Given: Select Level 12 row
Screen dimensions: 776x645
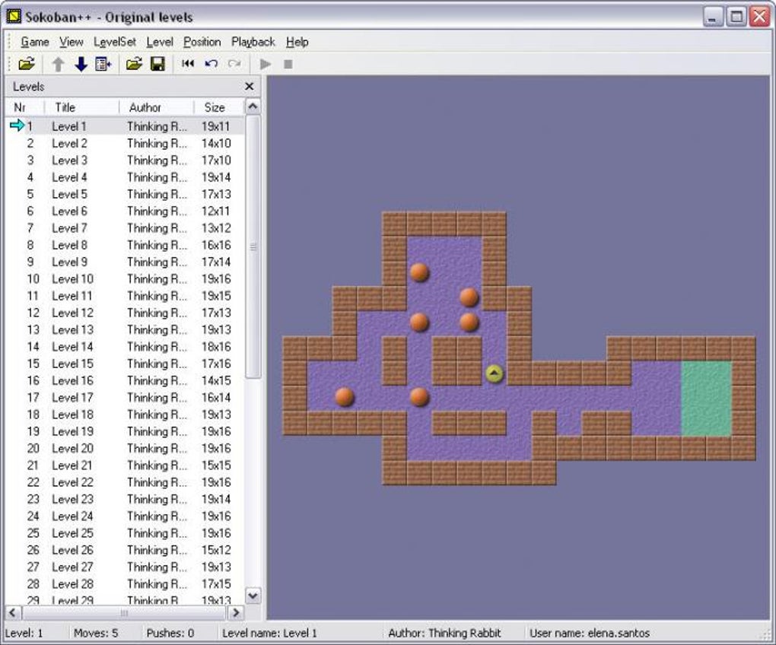Looking at the screenshot, I should click(x=125, y=313).
